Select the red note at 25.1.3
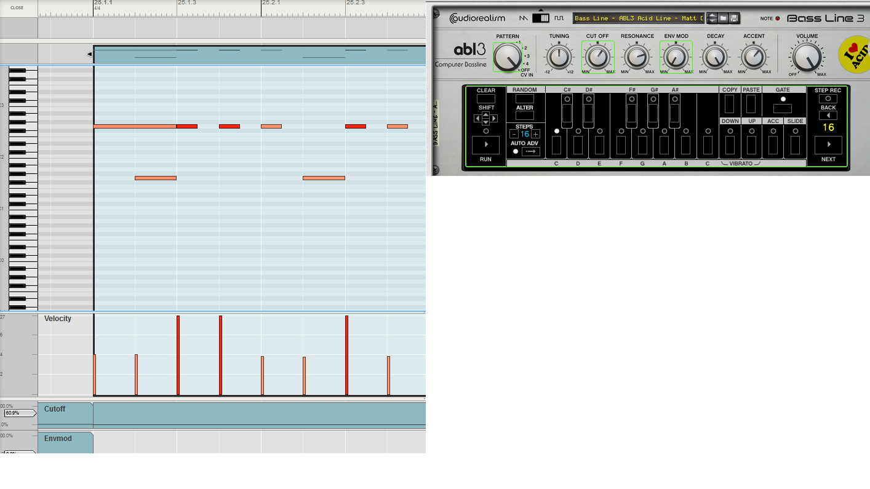Screen dimensions: 870x489 coord(187,127)
